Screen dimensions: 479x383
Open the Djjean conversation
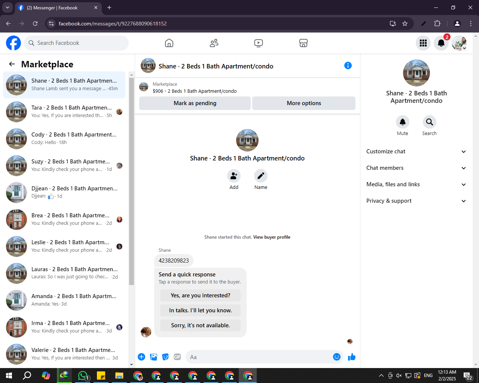click(64, 193)
